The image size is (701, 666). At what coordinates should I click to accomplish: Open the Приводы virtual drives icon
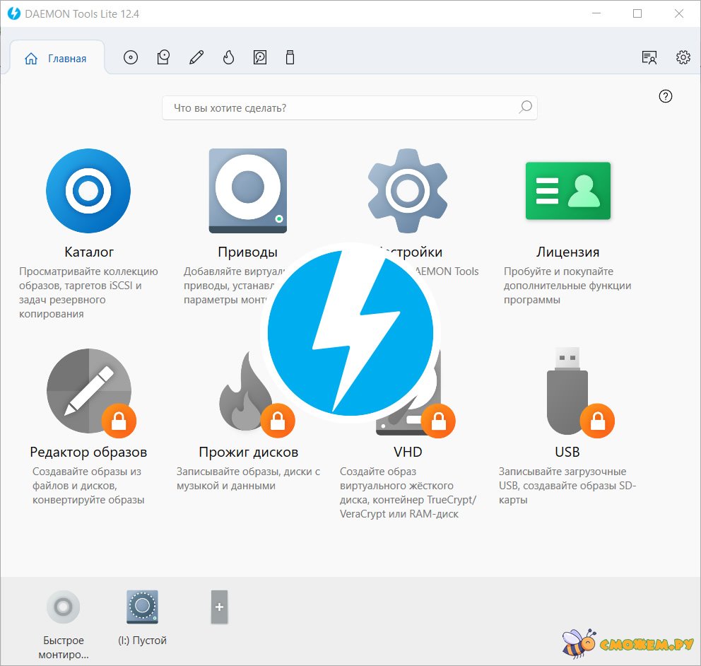click(247, 191)
